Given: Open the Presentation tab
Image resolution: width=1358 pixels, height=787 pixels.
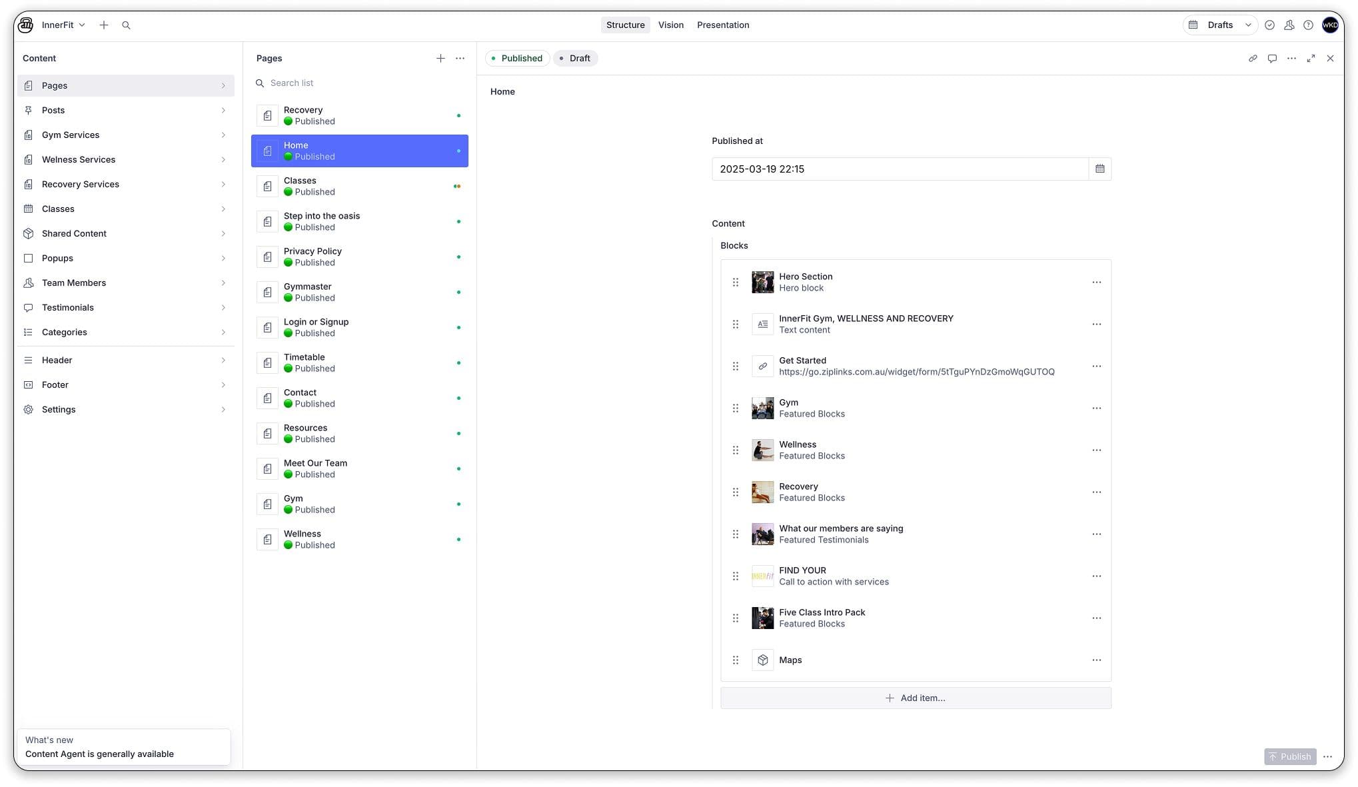Looking at the screenshot, I should (x=722, y=25).
